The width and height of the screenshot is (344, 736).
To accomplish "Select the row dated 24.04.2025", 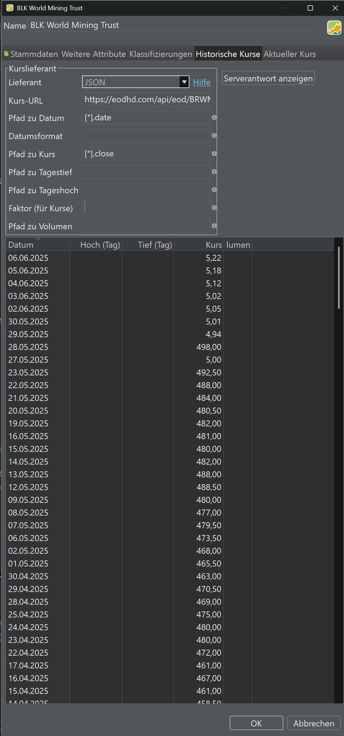I will tap(170, 627).
